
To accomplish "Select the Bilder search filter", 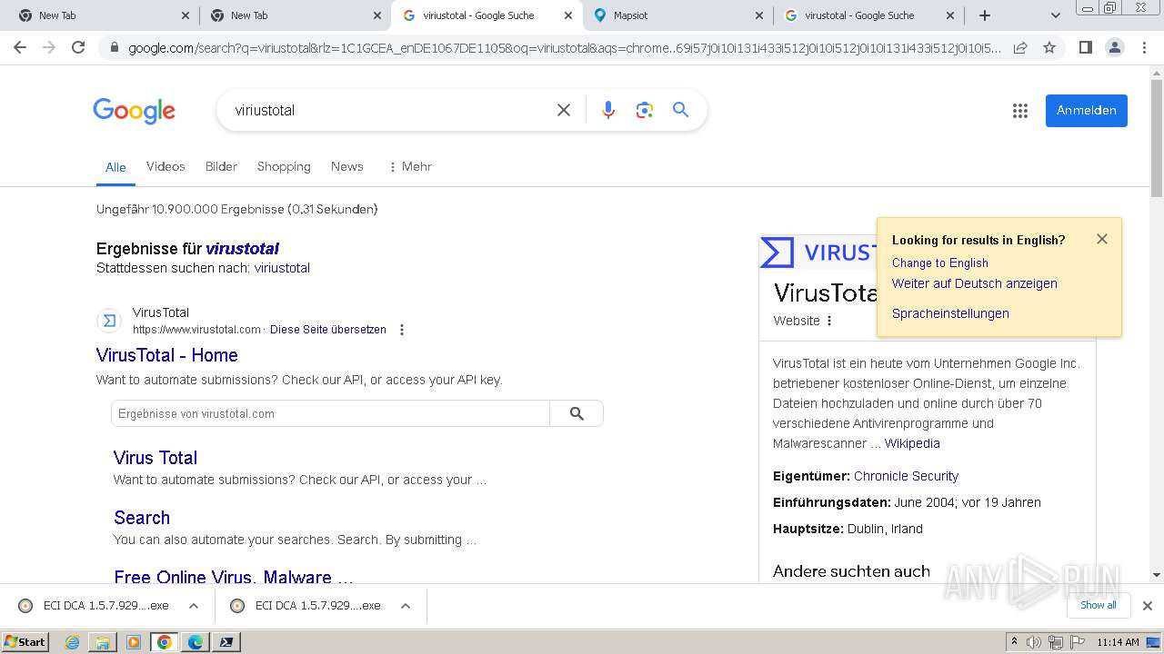I will click(221, 166).
